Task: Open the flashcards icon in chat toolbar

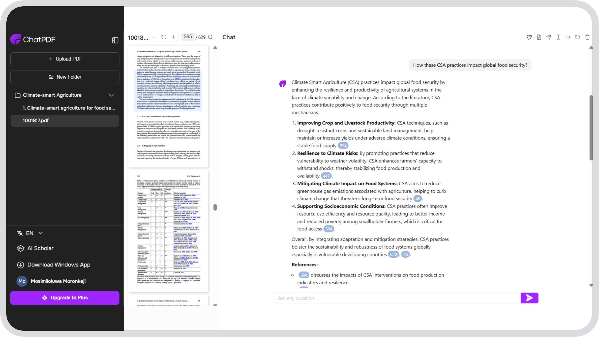Action: click(x=529, y=37)
